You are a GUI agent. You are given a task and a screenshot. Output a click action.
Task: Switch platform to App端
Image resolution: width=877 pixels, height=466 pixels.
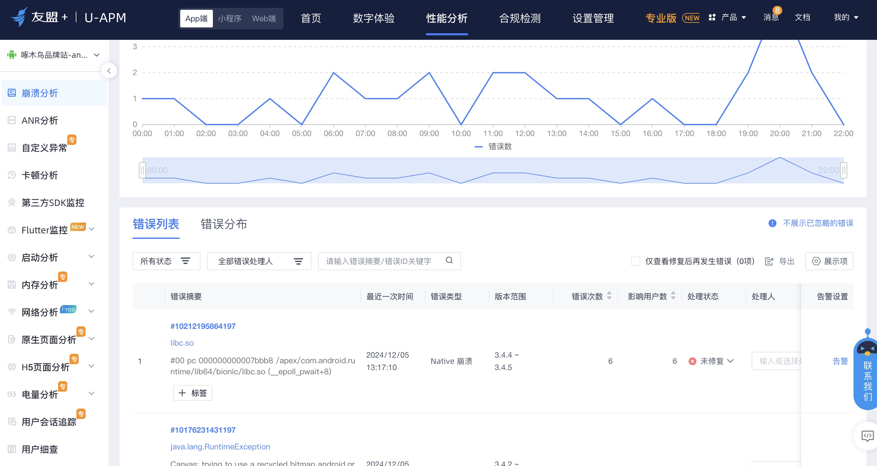(x=197, y=18)
